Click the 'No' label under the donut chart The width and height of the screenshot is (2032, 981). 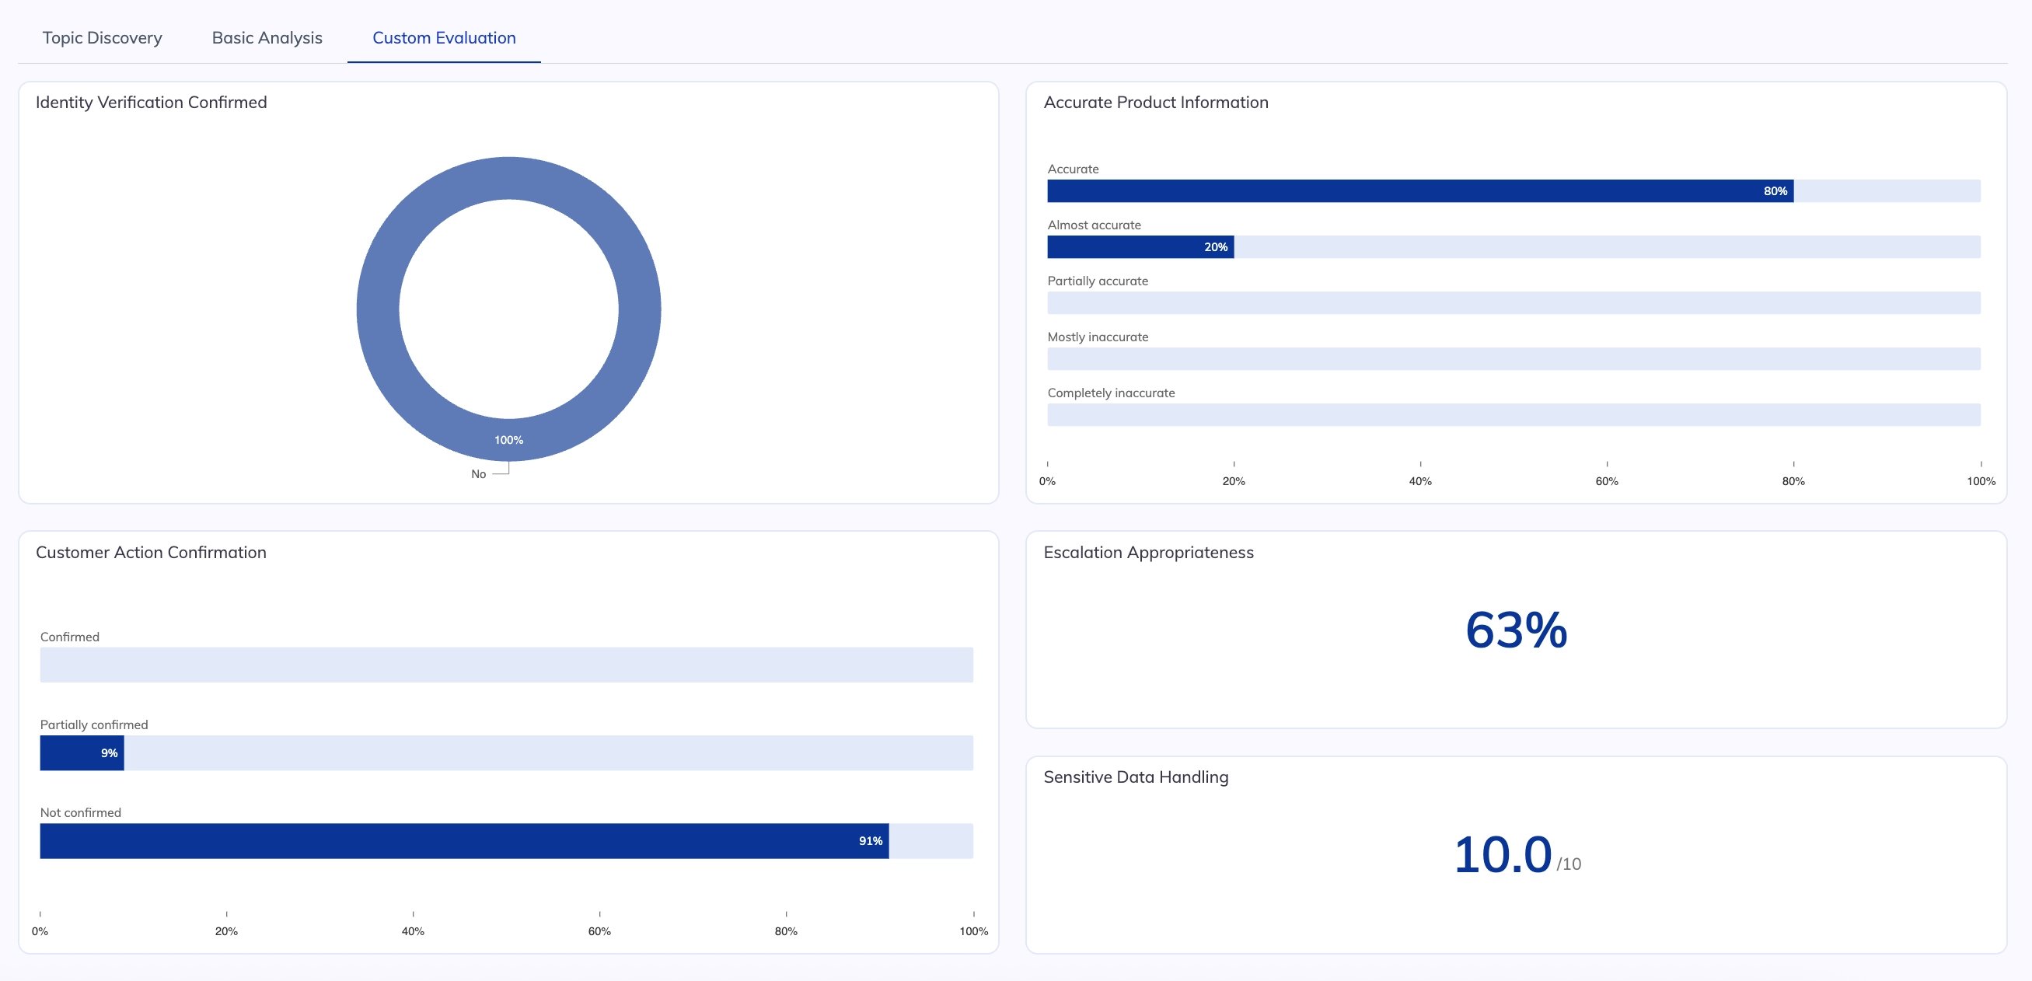click(479, 474)
